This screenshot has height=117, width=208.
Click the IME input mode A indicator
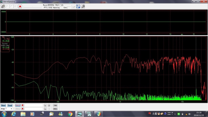(153, 114)
